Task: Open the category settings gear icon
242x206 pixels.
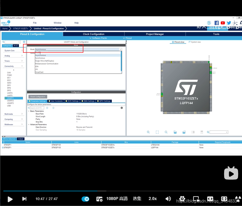Action: [x=24, y=42]
